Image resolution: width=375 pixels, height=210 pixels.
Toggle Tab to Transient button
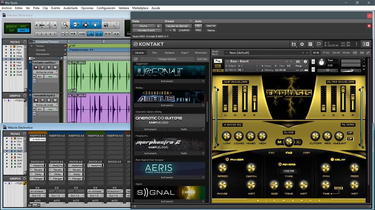(x=73, y=34)
